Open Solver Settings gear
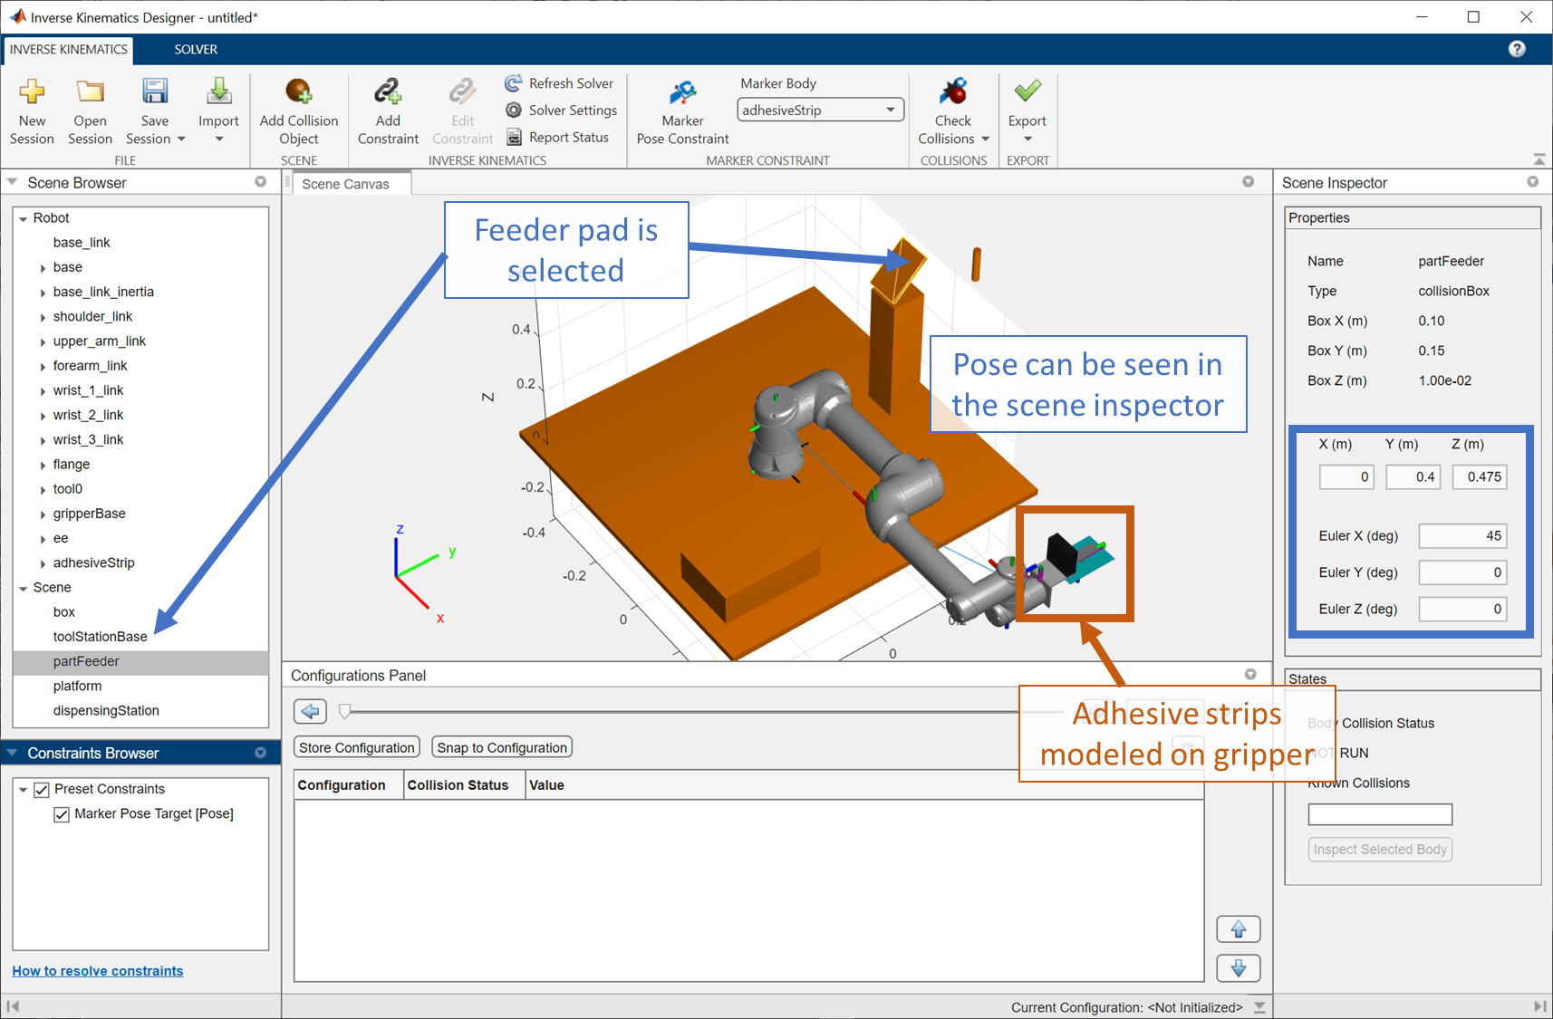1553x1019 pixels. click(x=514, y=111)
